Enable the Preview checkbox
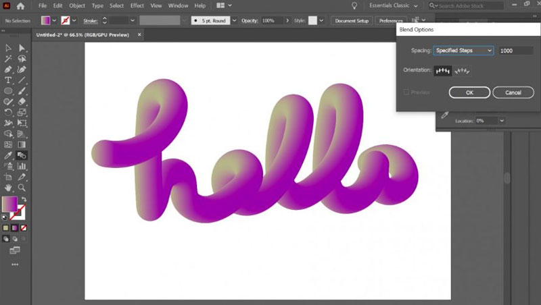The height and width of the screenshot is (305, 541). pyautogui.click(x=406, y=92)
